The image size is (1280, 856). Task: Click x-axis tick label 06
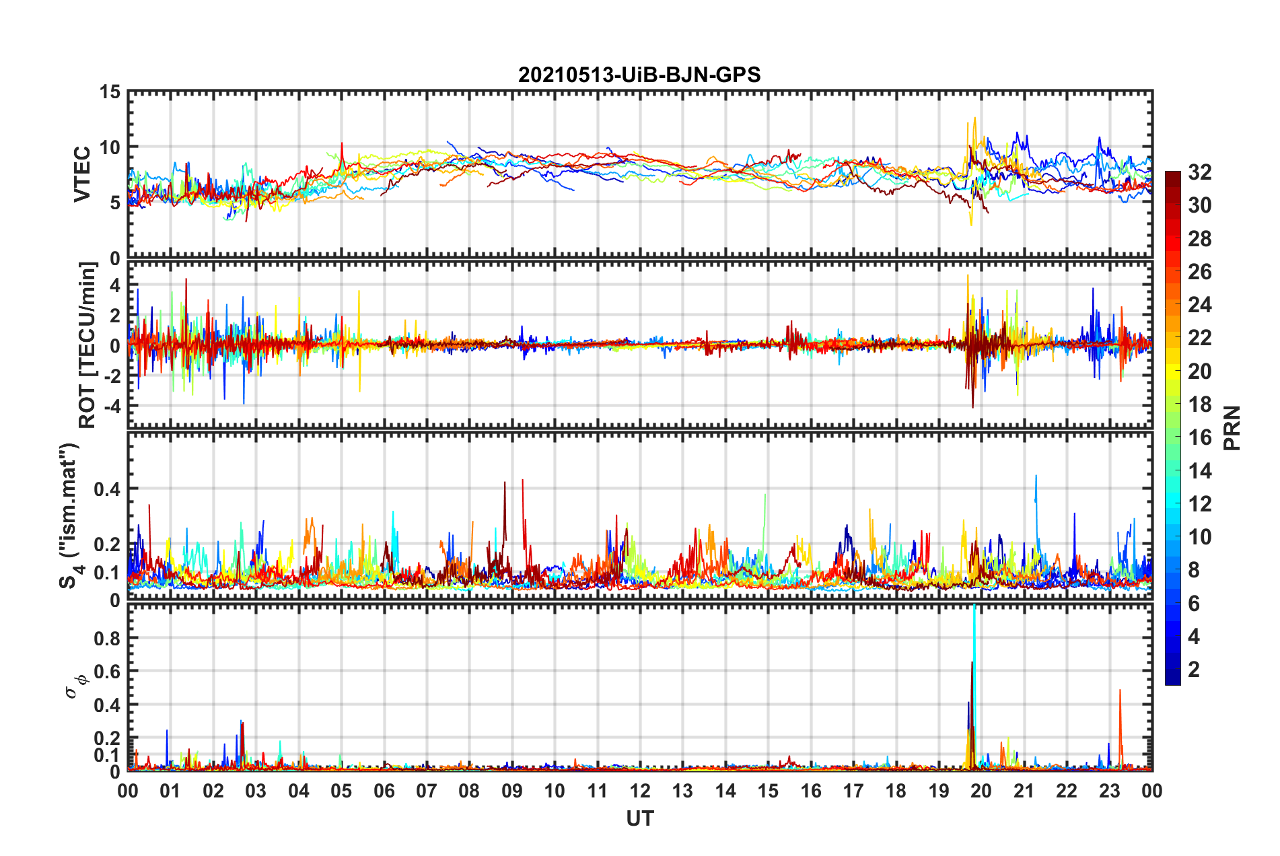coord(384,791)
